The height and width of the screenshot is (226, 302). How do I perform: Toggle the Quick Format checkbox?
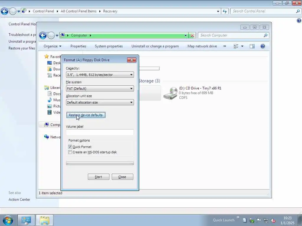click(x=70, y=147)
